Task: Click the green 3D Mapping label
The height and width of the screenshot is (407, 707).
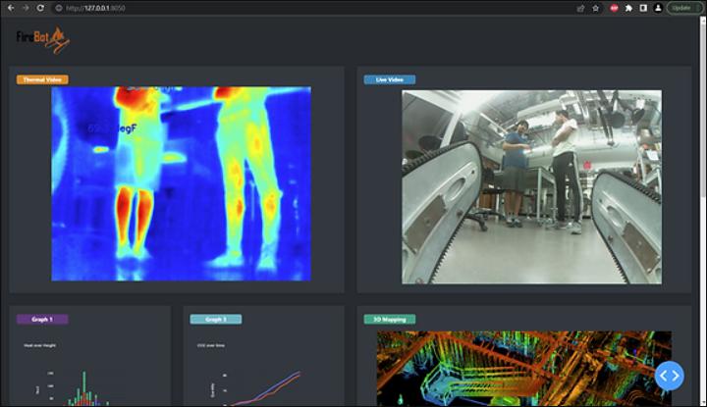Action: tap(389, 319)
